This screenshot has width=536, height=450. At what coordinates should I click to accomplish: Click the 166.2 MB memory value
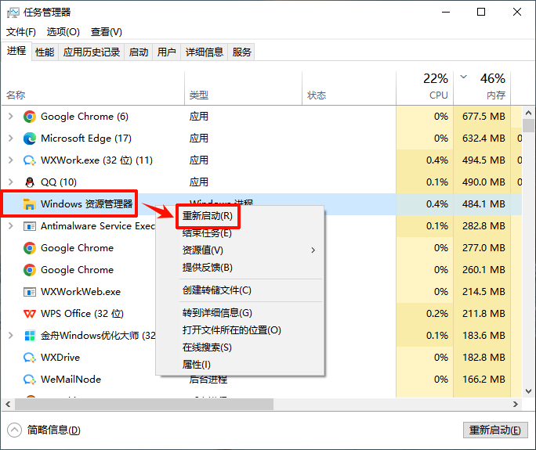(483, 380)
